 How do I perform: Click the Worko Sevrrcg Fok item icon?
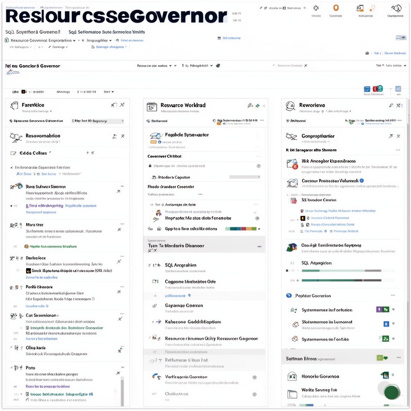[292, 394]
